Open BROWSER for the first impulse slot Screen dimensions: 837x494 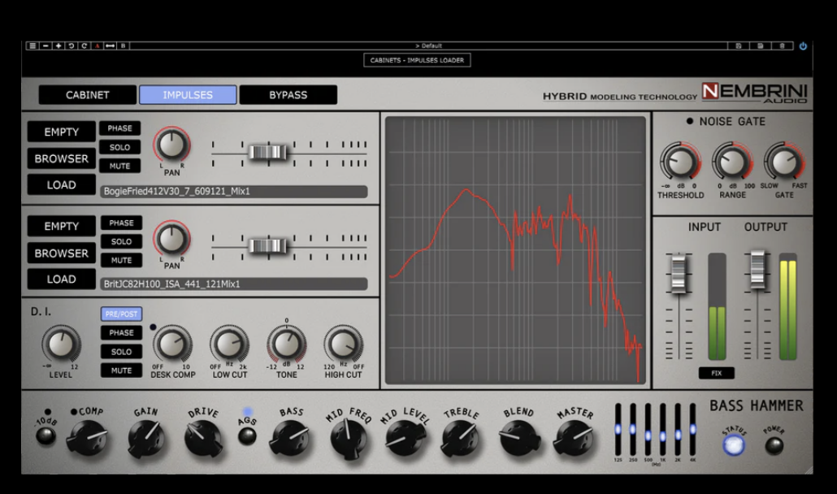[61, 158]
